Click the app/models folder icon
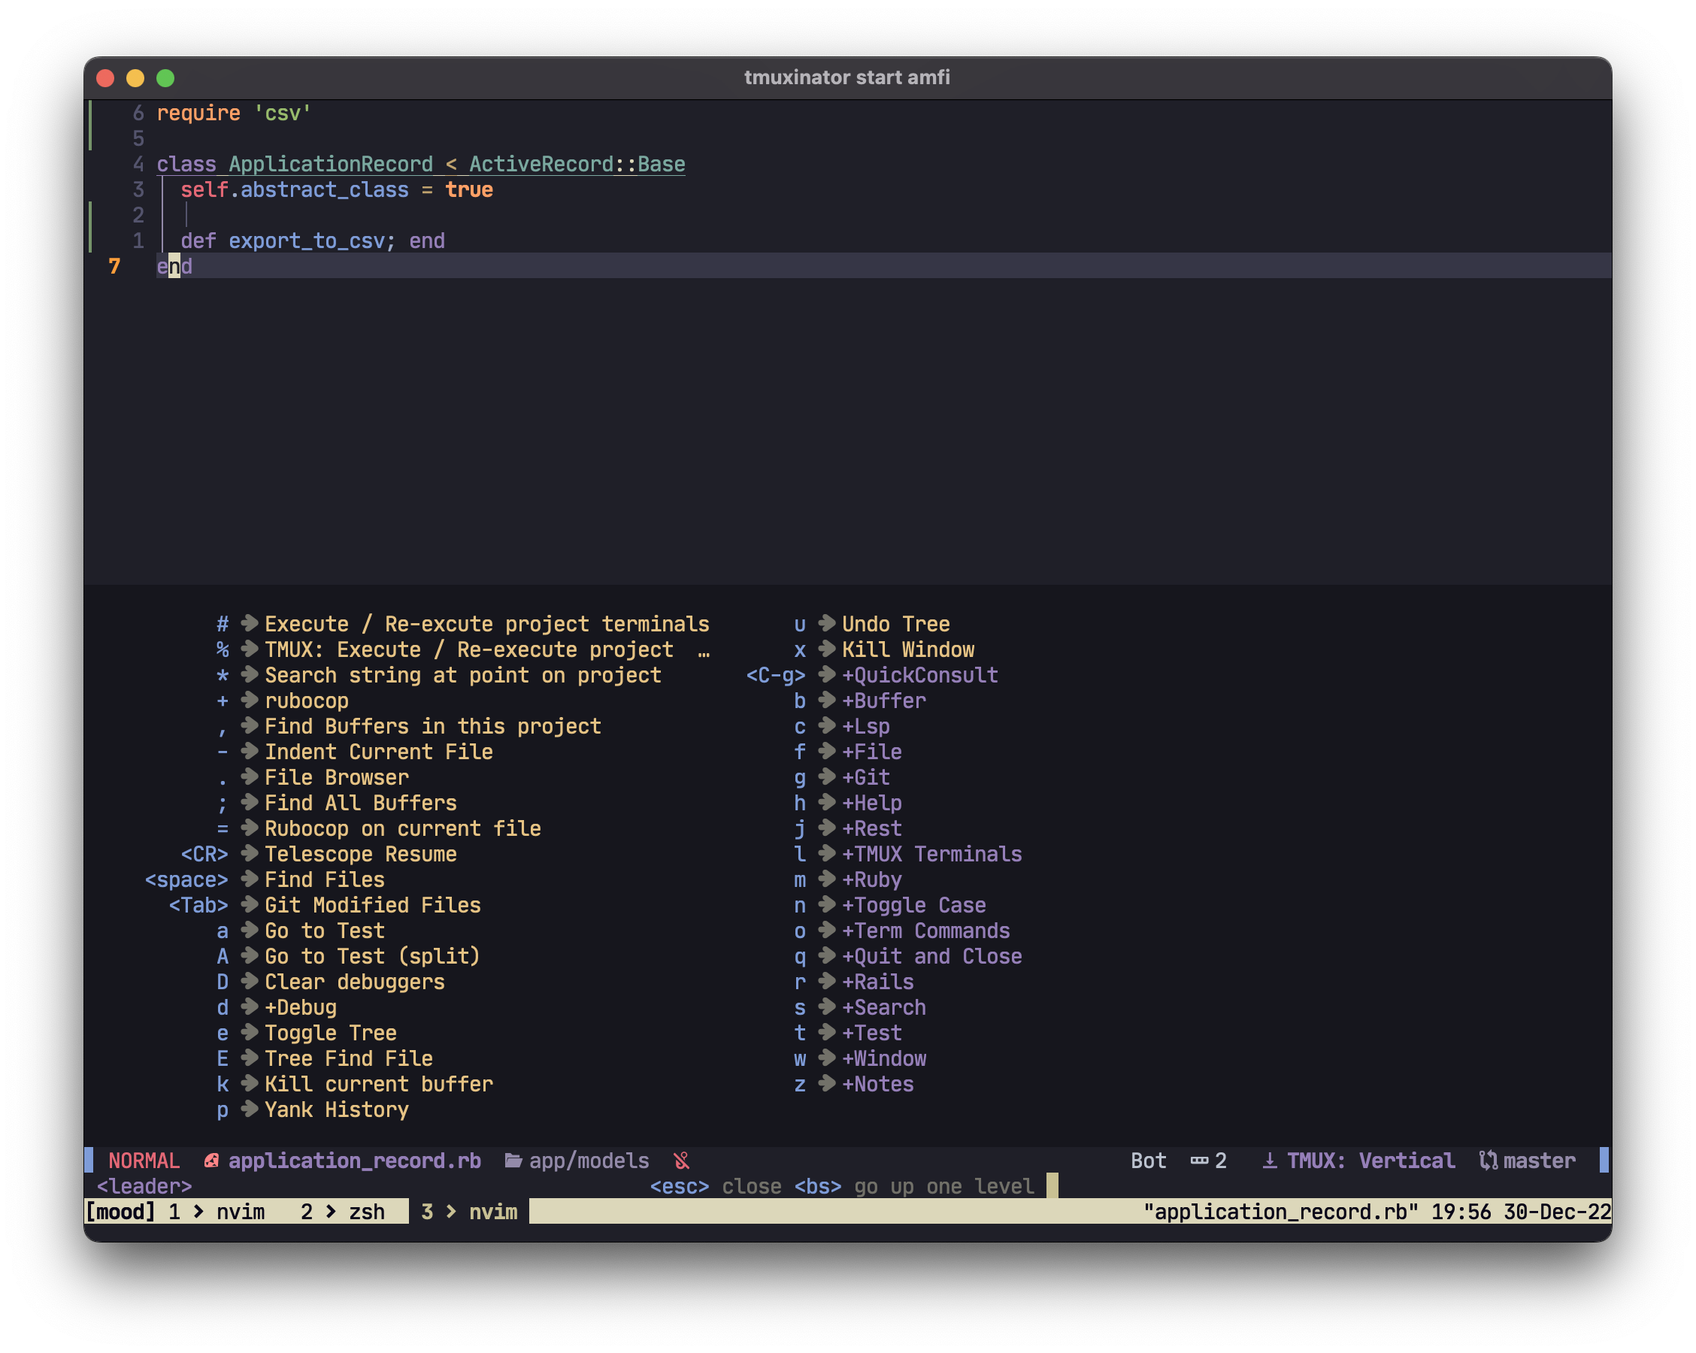 513,1161
